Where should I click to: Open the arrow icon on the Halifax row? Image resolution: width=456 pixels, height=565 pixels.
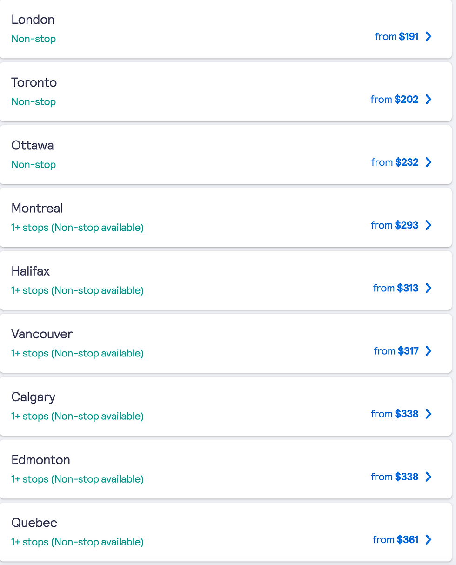coord(429,288)
